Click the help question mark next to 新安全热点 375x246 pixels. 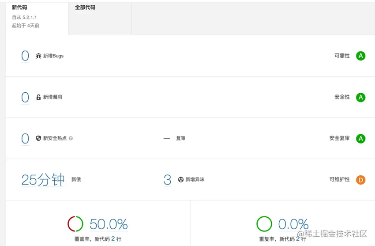click(x=71, y=138)
